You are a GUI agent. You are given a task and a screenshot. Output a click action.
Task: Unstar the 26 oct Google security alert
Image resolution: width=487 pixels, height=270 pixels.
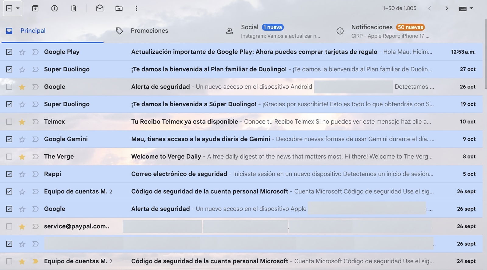tap(22, 87)
